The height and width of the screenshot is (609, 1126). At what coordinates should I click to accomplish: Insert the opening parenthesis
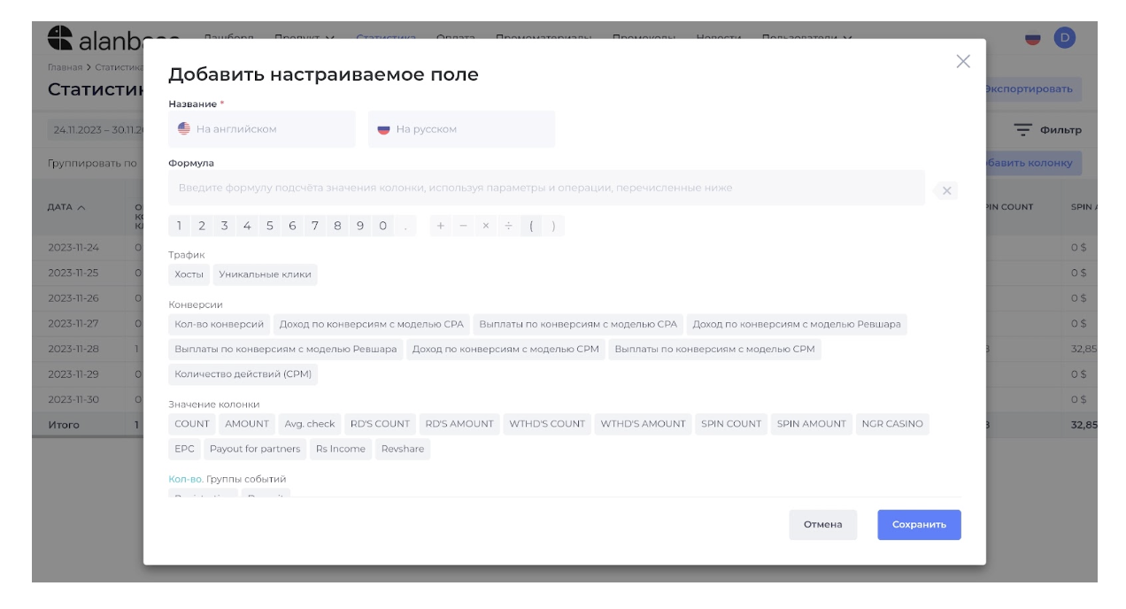(x=531, y=226)
